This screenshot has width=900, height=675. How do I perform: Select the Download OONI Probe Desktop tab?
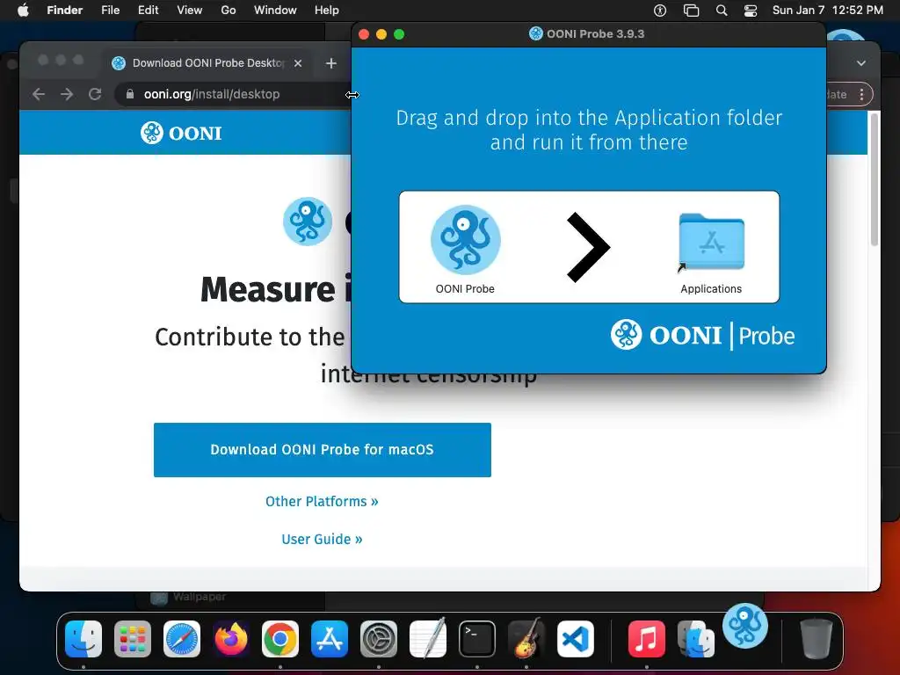[x=208, y=63]
